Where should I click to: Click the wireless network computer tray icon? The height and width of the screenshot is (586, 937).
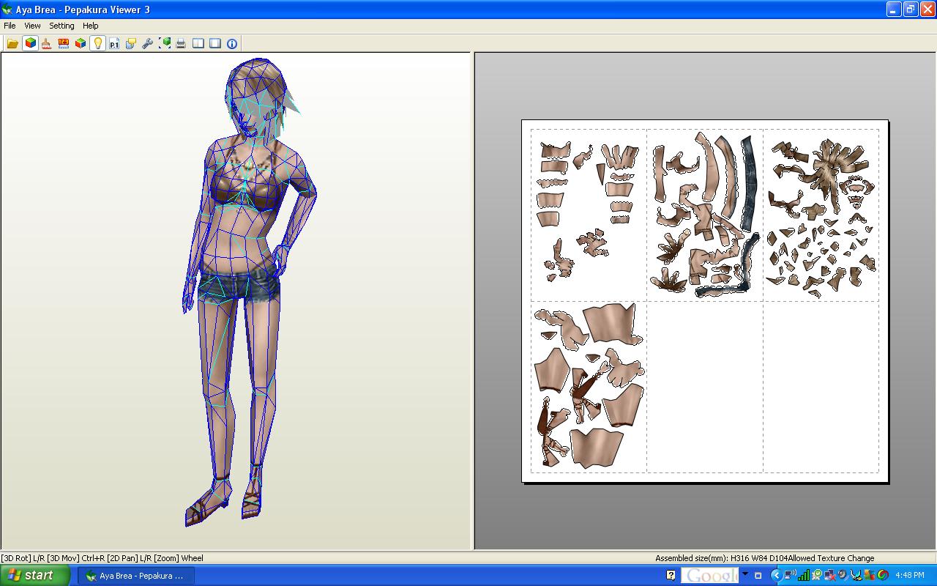pos(790,575)
